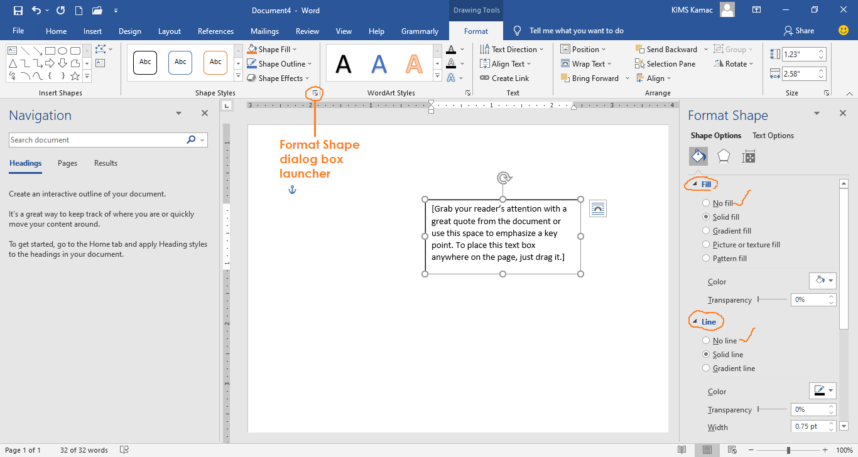Launch Format Shape dialog from Shape Styles
Image resolution: width=858 pixels, height=457 pixels.
[x=315, y=93]
